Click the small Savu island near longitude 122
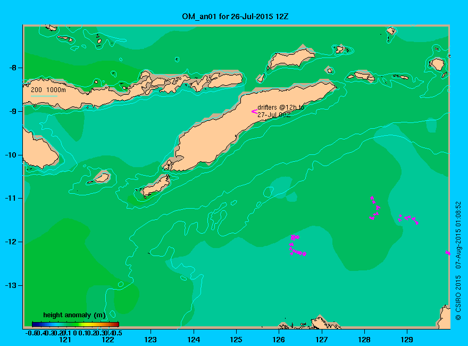This screenshot has width=468, height=346. (102, 177)
